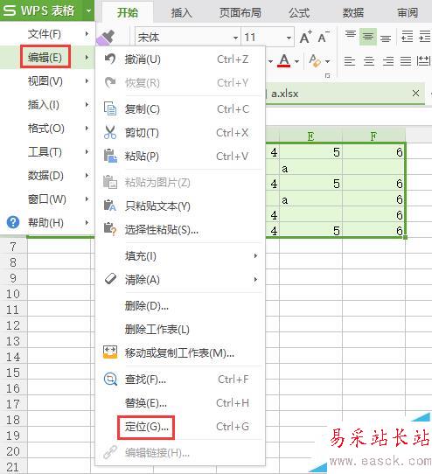
Task: Open the 数据 ribbon tab
Action: coord(352,13)
